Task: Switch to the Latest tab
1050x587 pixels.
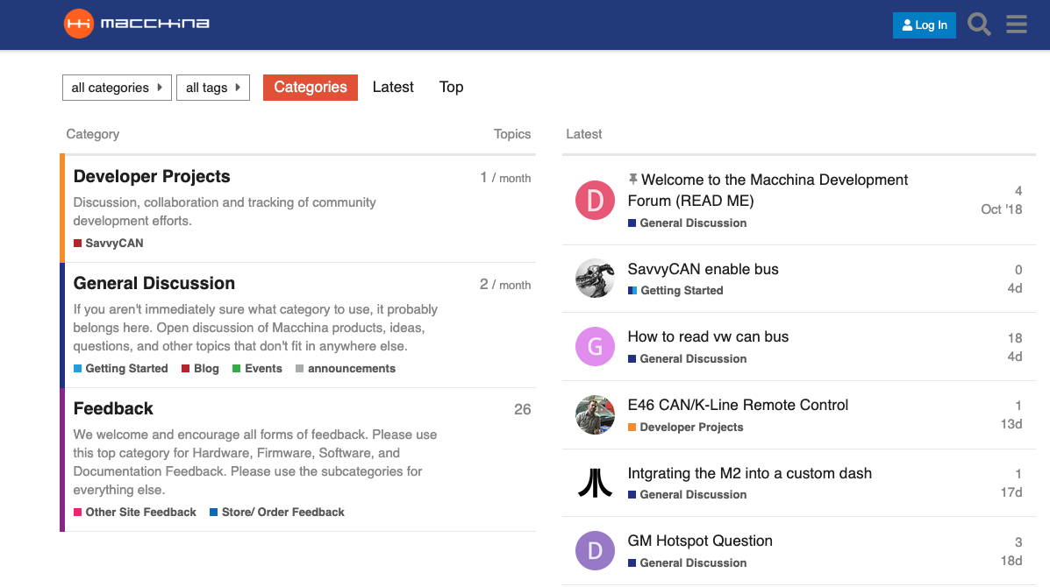Action: click(393, 87)
